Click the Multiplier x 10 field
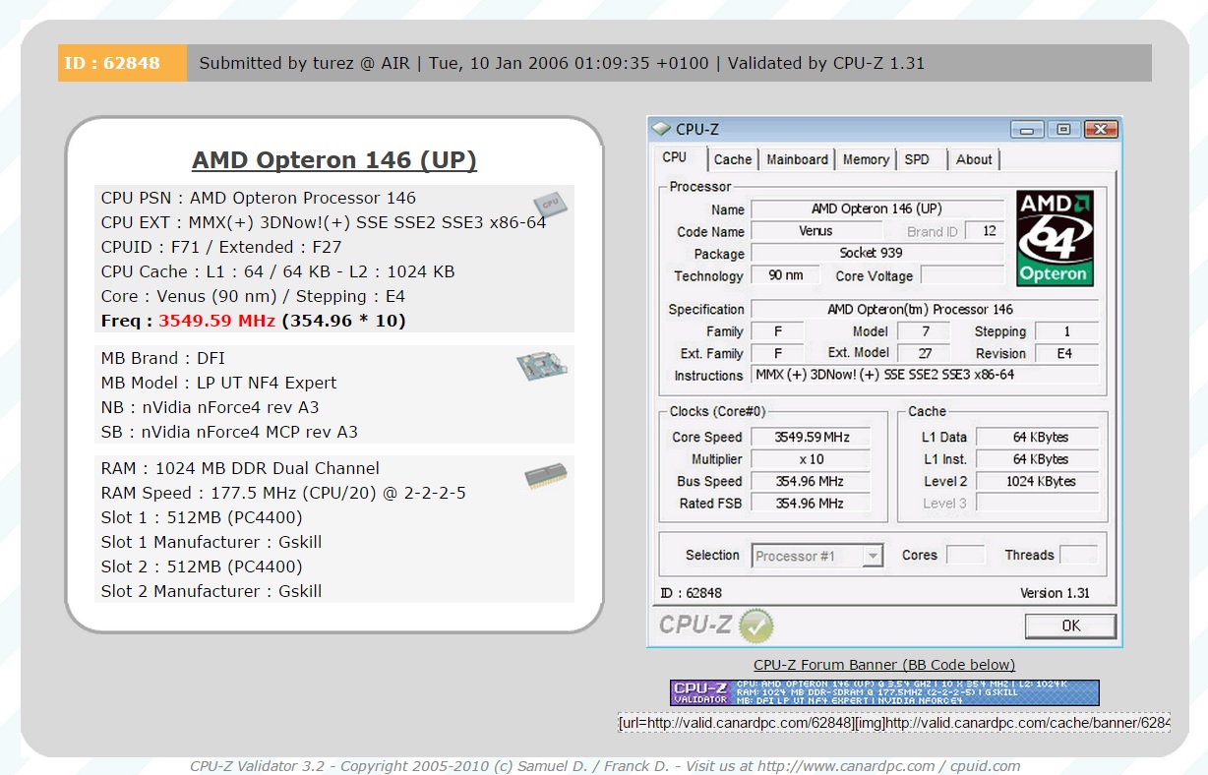 click(x=810, y=459)
